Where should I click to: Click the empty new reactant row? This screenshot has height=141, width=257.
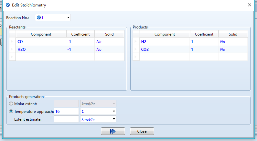41,57
